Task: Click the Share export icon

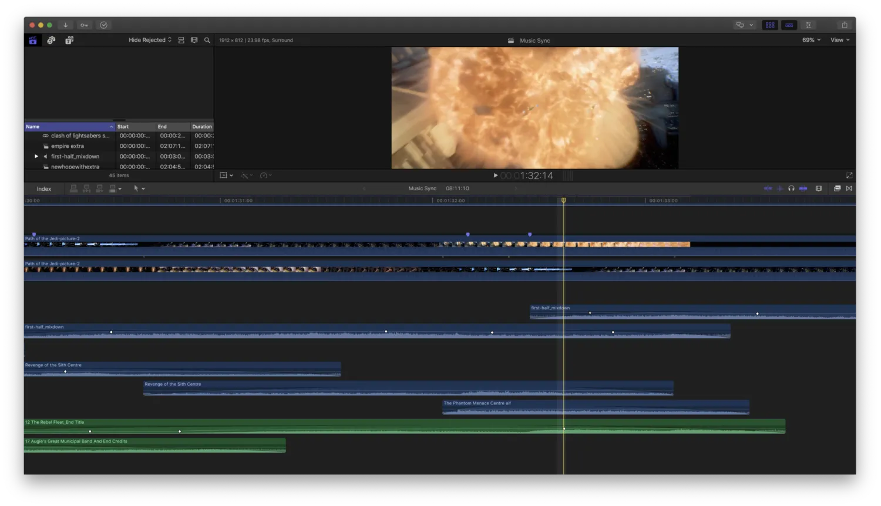Action: tap(845, 25)
